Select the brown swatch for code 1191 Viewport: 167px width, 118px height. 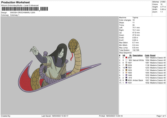[x=127, y=70]
